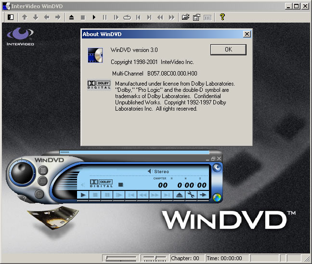Play using the player panel play button

[83, 195]
